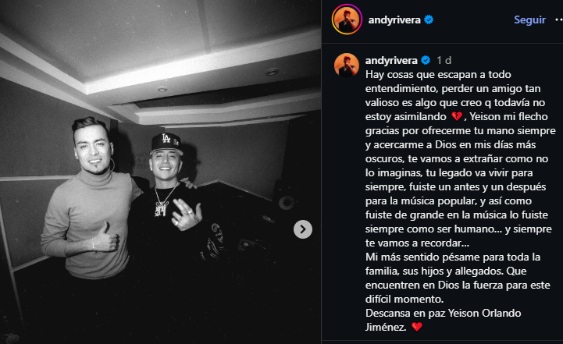Click the thumbs-up hand in the photo

coord(106,238)
